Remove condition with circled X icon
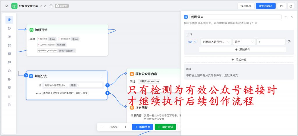This screenshot has width=298, height=136. point(289,42)
